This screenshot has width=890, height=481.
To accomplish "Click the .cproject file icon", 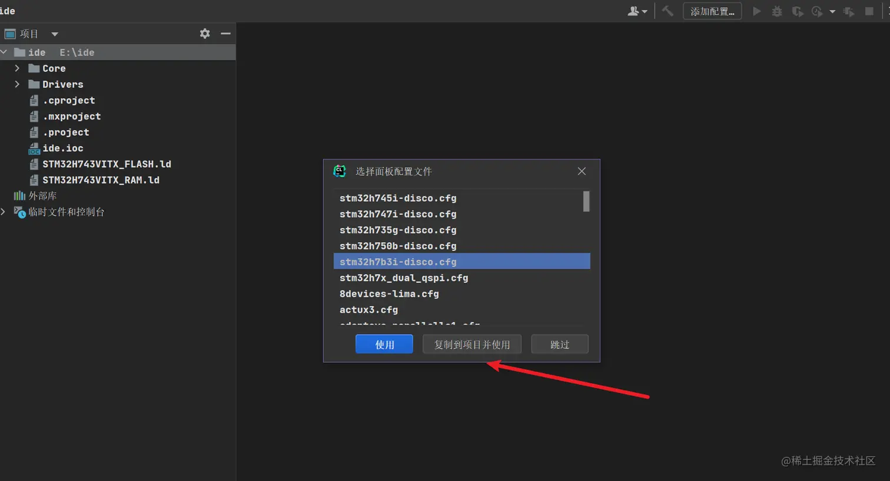I will (x=34, y=101).
